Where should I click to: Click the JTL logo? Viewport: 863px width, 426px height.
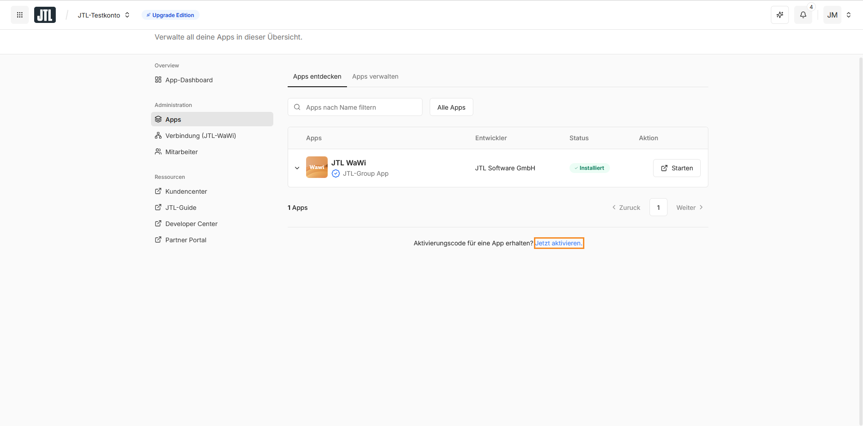tap(45, 15)
